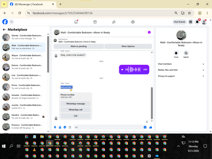Open the Groups icon in top nav
Image resolution: width=212 pixels, height=159 pixels.
(133, 22)
